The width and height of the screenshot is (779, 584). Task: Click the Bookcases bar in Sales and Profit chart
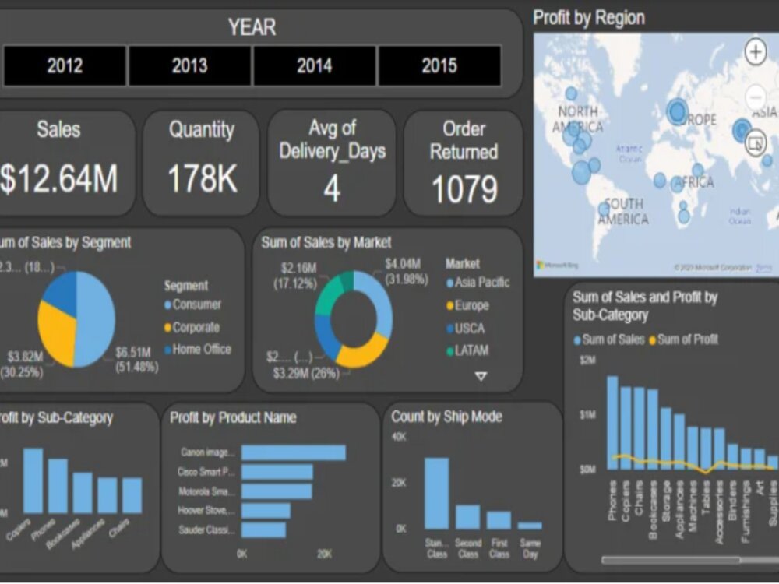coord(653,429)
